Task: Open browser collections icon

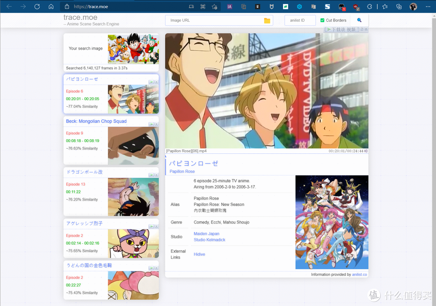Action: click(x=399, y=7)
